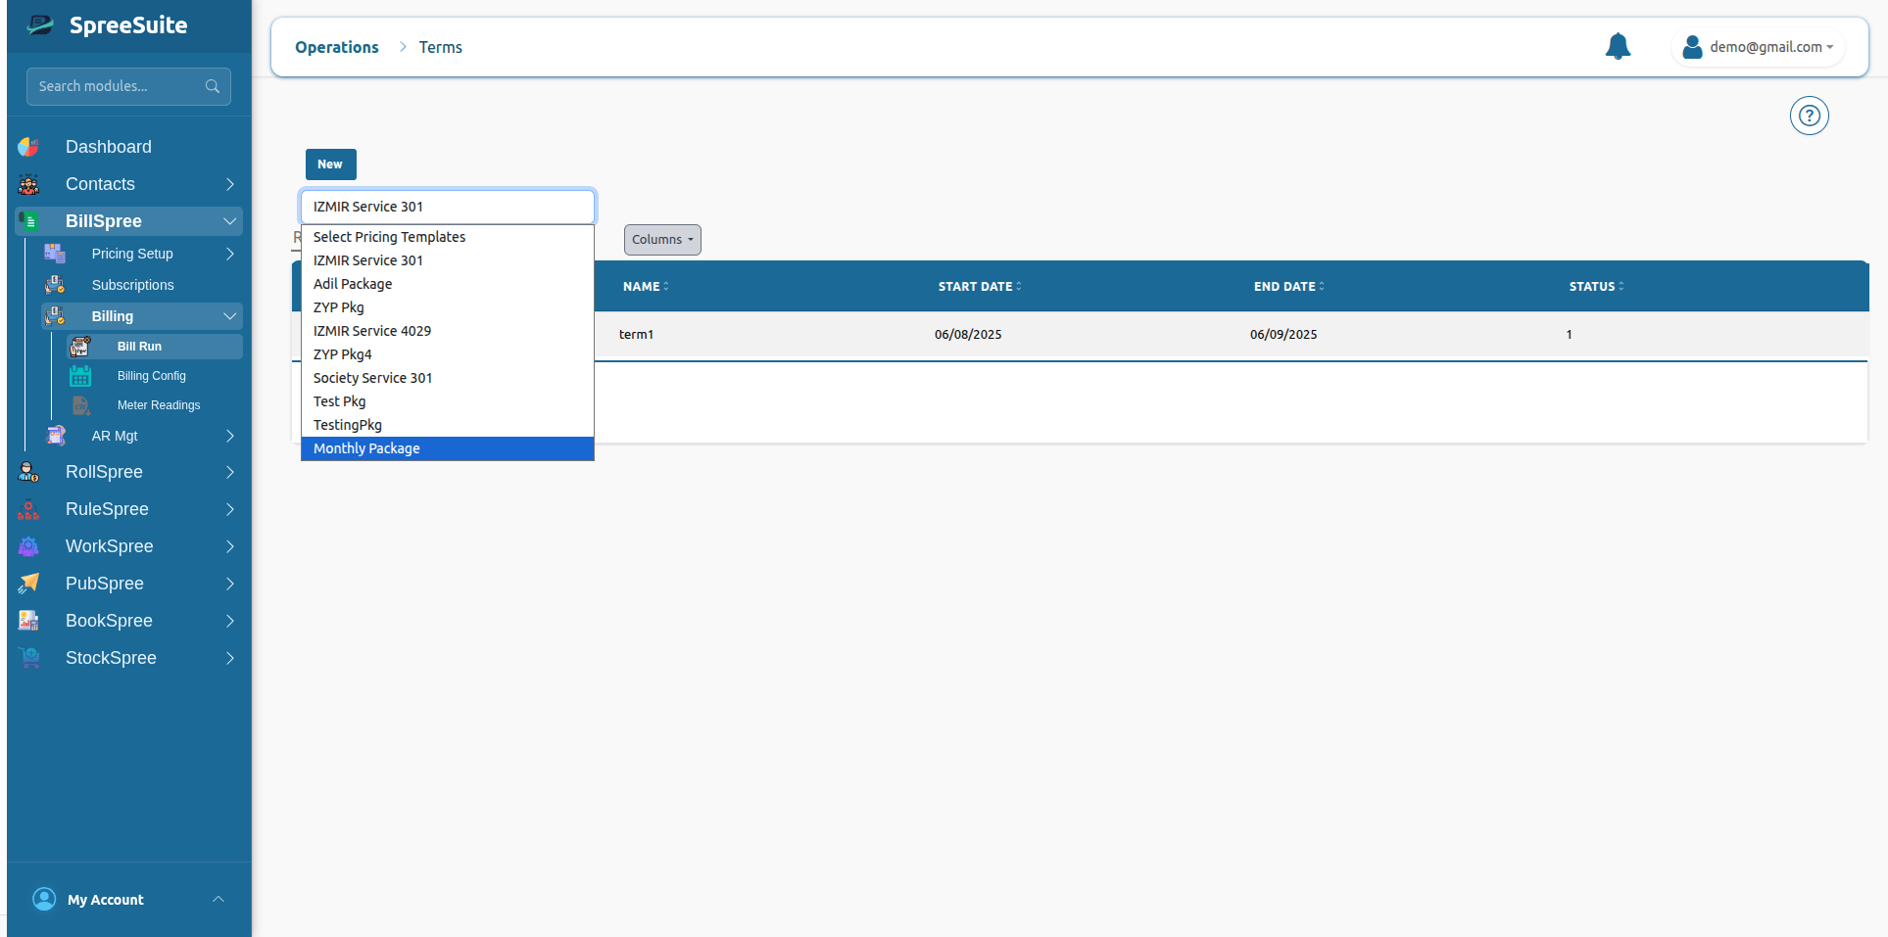Click the SpreeSuite logo icon
Image resolution: width=1888 pixels, height=937 pixels.
point(40,25)
